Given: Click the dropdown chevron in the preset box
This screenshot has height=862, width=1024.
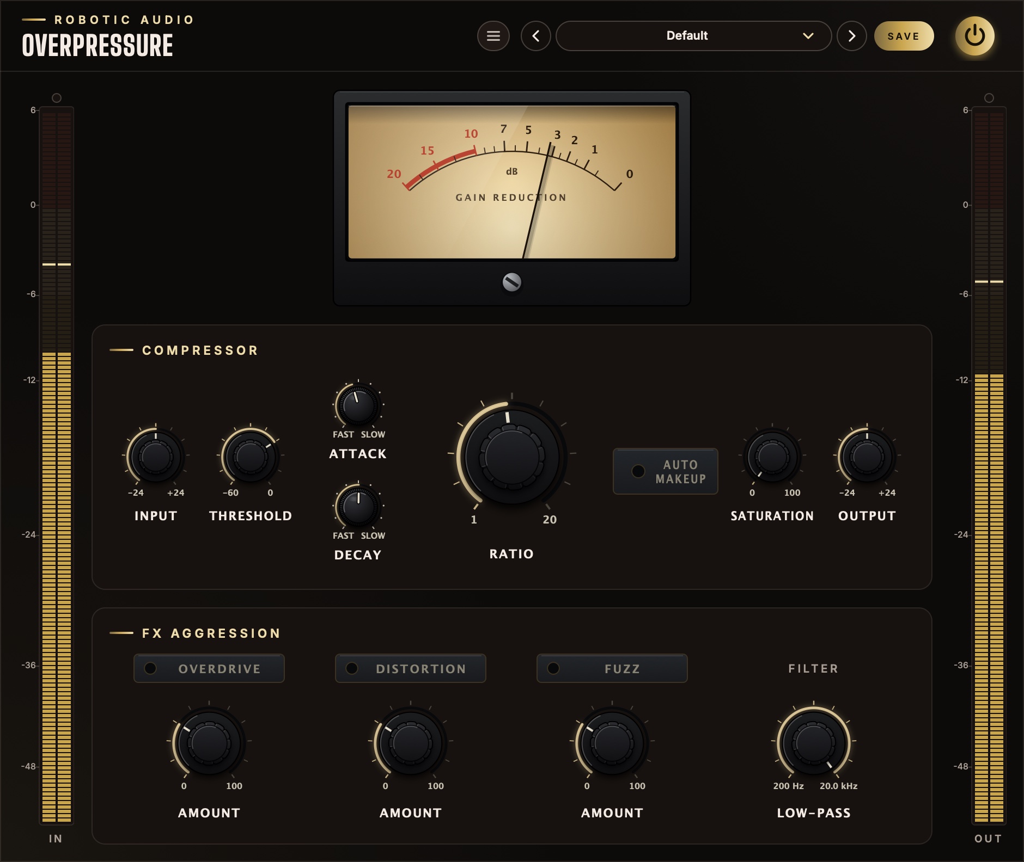Looking at the screenshot, I should 808,36.
